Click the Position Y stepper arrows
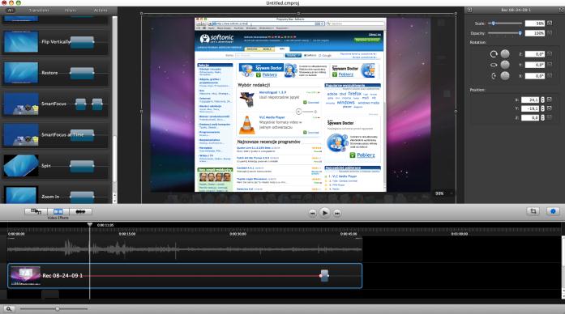Image resolution: width=565 pixels, height=314 pixels. [x=542, y=108]
